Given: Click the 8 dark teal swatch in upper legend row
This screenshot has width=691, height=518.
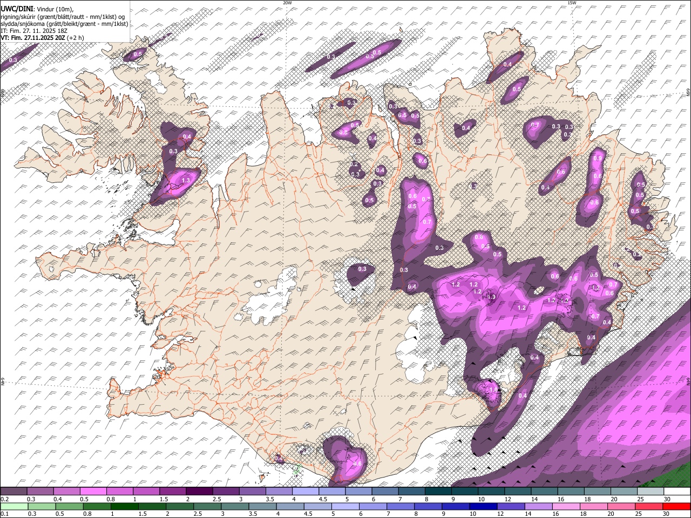Looking at the screenshot, I should (438, 492).
